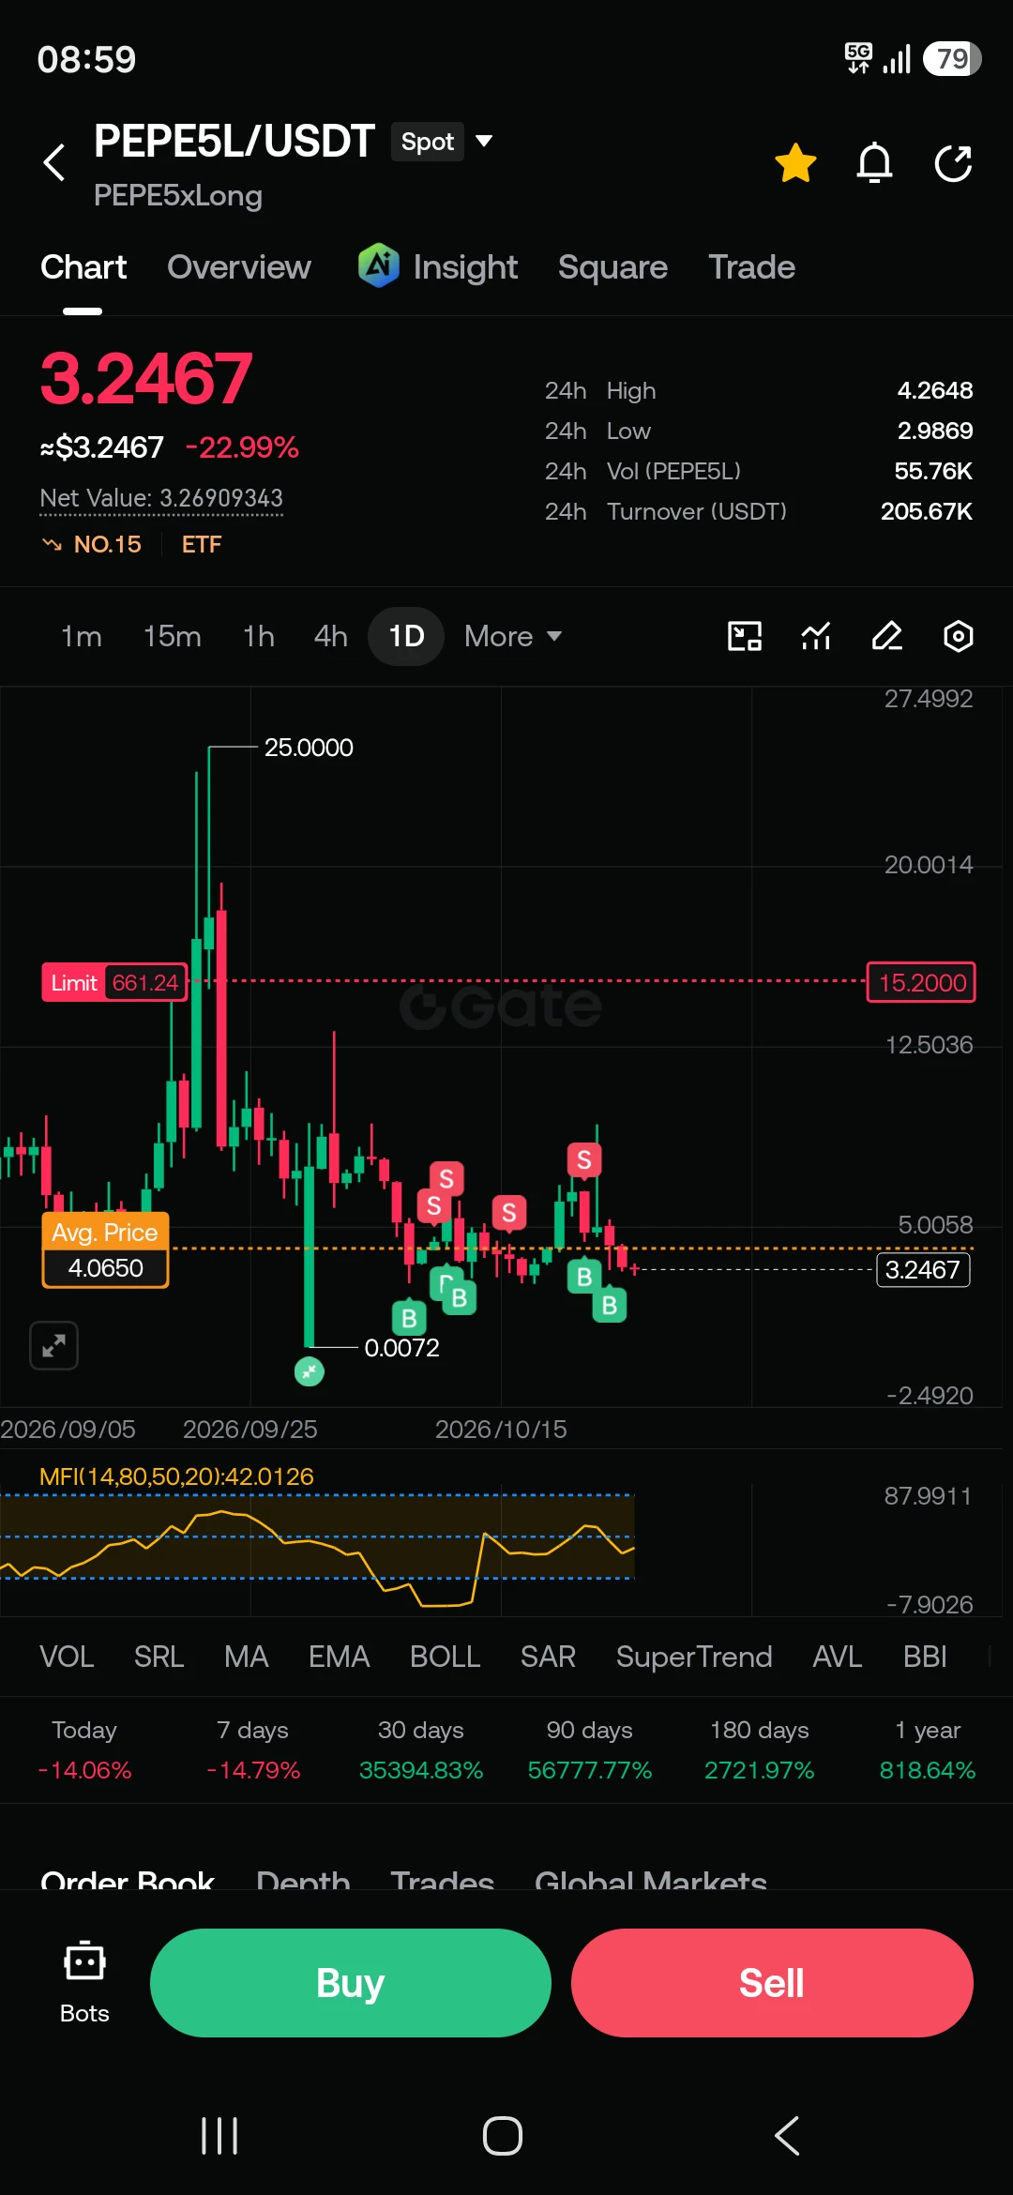Toggle the yellow favorite star

795,163
